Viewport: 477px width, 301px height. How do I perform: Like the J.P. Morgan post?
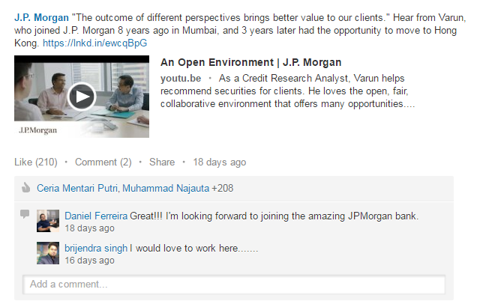click(x=36, y=162)
